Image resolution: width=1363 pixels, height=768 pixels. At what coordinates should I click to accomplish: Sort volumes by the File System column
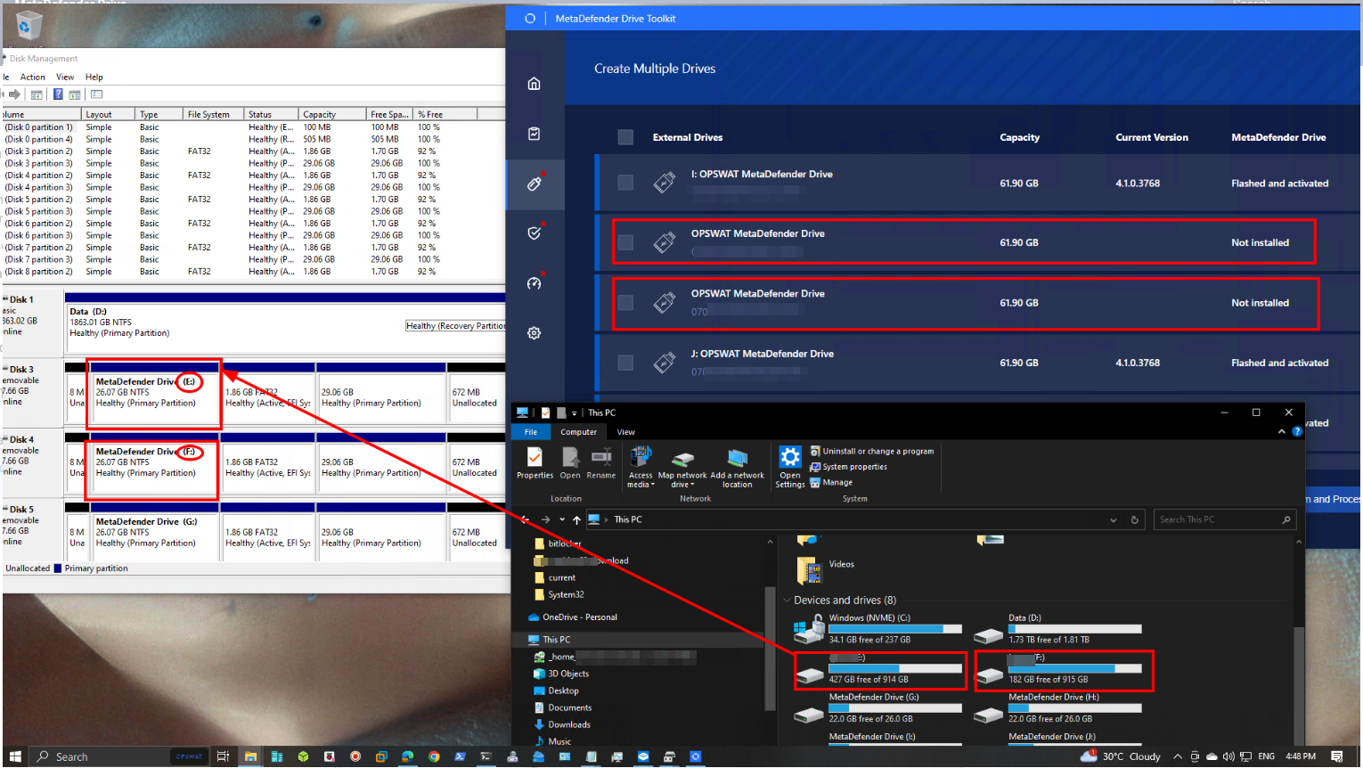216,114
